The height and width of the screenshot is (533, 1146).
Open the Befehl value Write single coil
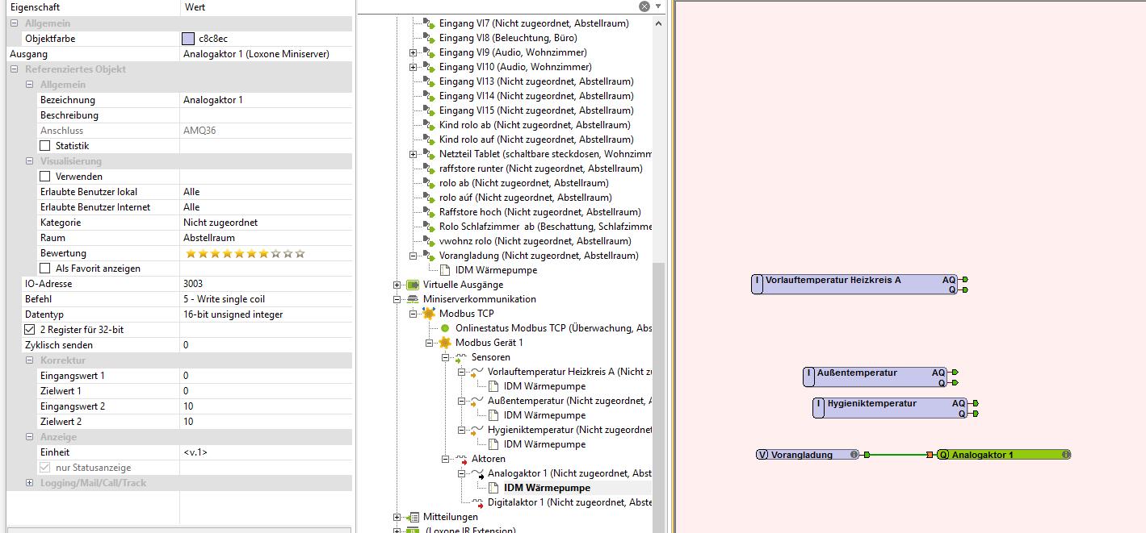[x=266, y=299]
